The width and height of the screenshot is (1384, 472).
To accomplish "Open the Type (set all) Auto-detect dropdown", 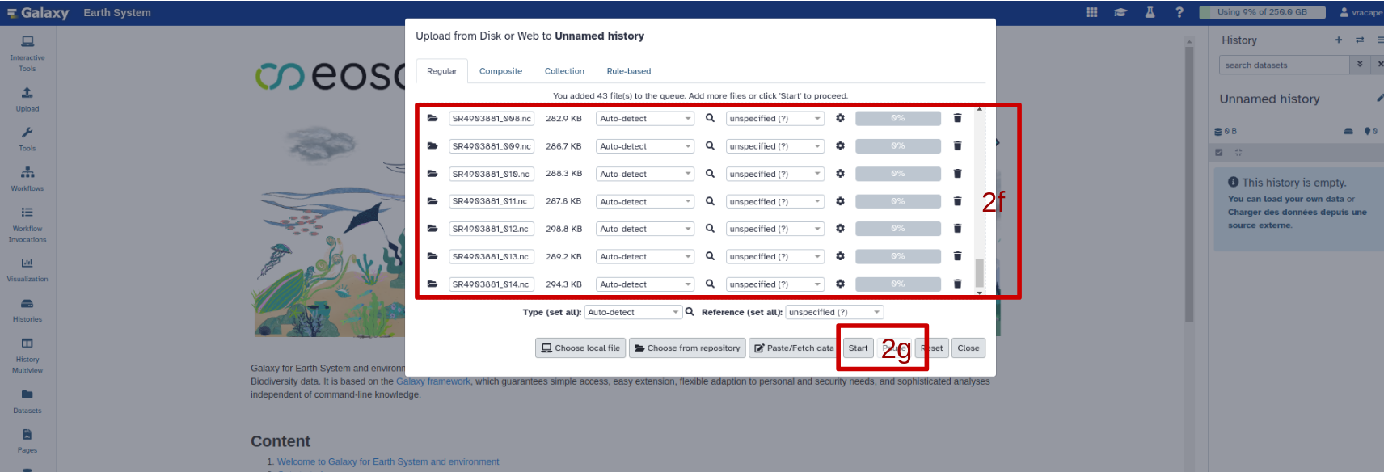I will (633, 312).
